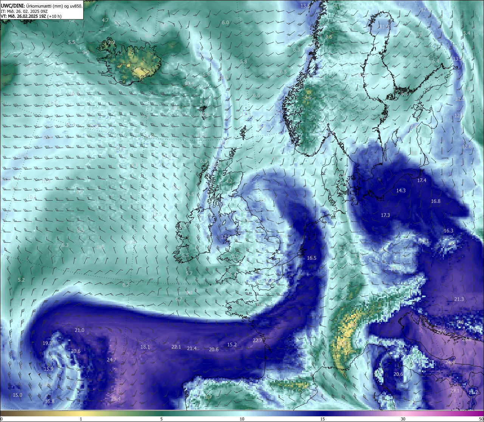The width and height of the screenshot is (484, 422).
Task: Click the map value 6.4 over Finland
Action: (436, 61)
